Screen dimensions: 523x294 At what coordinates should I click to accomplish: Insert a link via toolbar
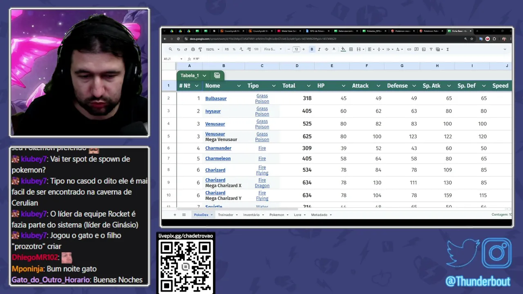[x=409, y=49]
